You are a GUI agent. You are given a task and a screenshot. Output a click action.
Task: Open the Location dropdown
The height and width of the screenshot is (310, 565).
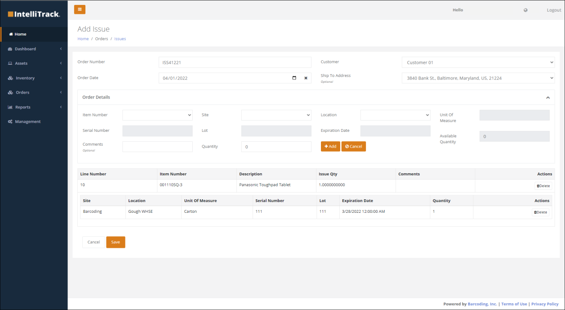point(396,115)
